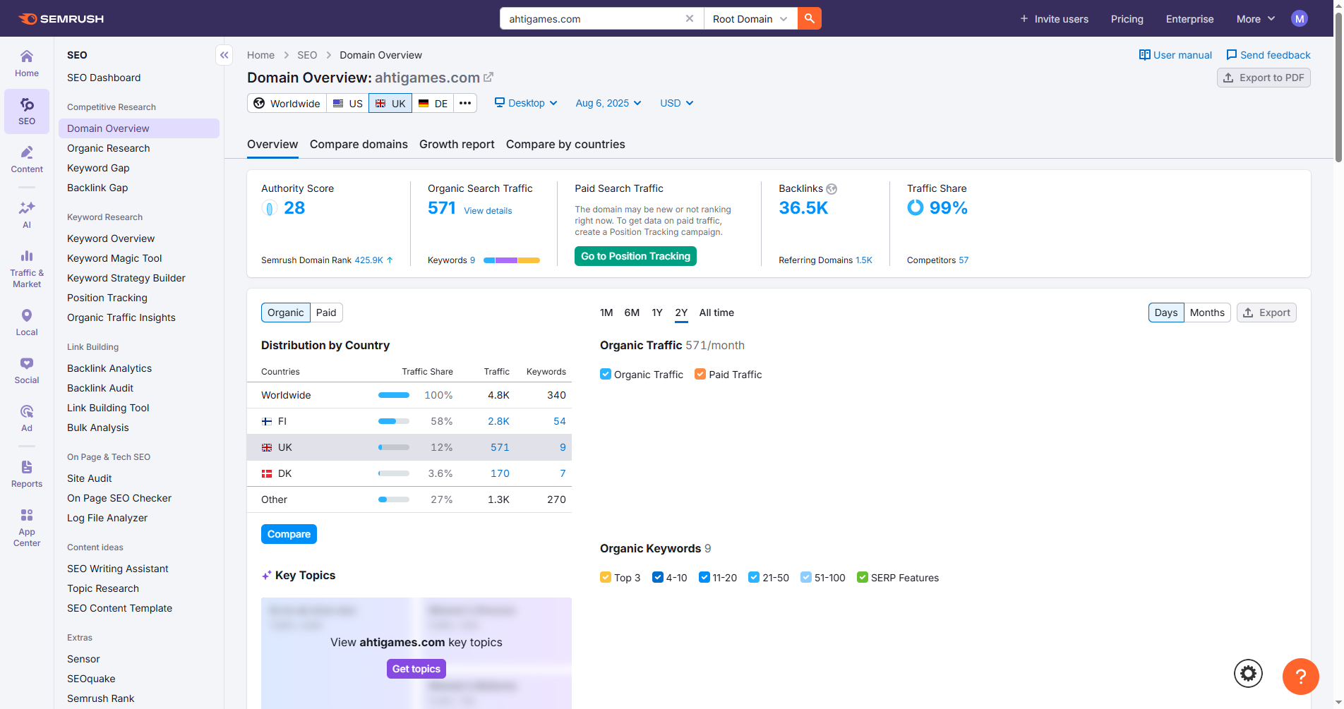Screen dimensions: 1344x709
Task: Open the Ad sidebar section
Action: coord(27,418)
